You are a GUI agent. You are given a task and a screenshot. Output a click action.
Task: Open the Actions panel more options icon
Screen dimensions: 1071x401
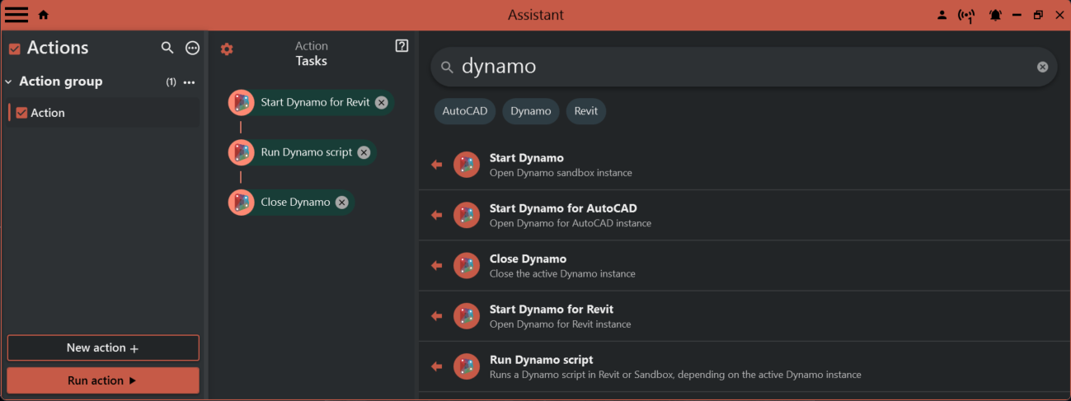coord(192,48)
